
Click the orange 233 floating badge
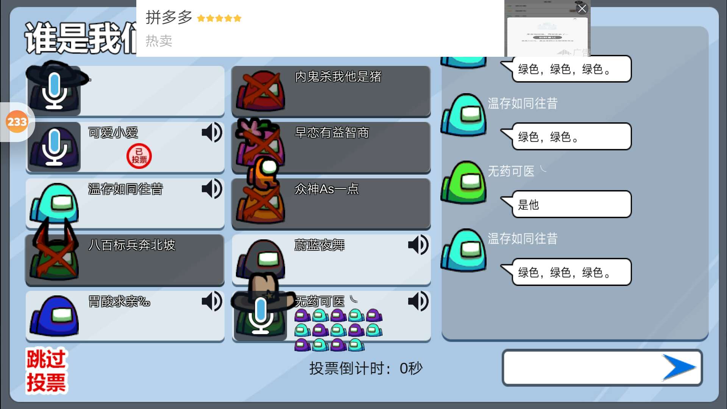(17, 122)
